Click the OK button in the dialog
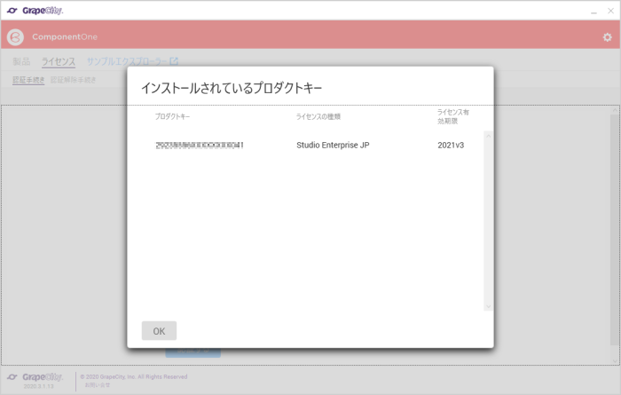621x395 pixels. tap(159, 331)
